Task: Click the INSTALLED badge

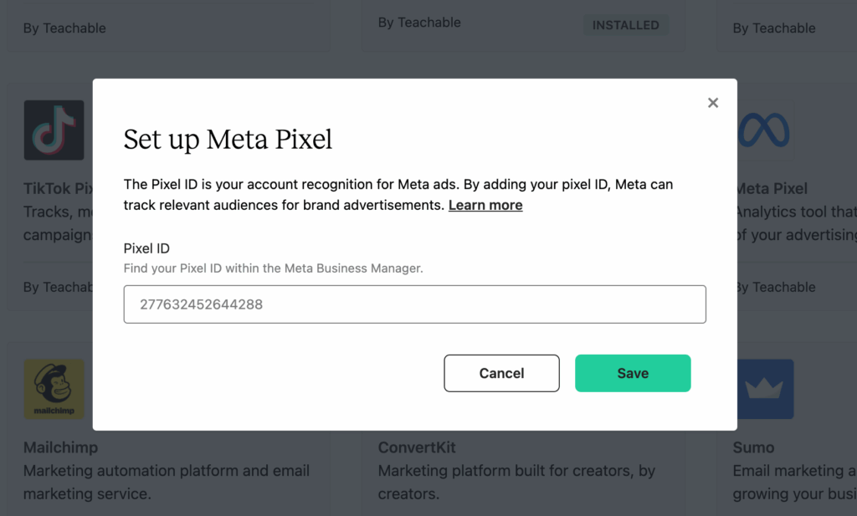Action: (625, 25)
